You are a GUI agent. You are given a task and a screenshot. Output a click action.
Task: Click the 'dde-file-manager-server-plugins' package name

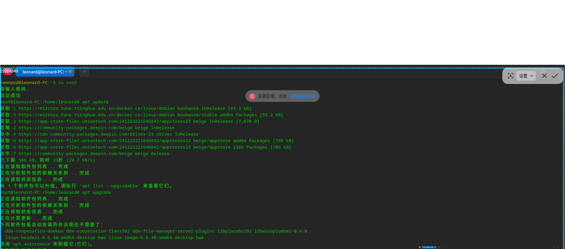pyautogui.click(x=173, y=231)
